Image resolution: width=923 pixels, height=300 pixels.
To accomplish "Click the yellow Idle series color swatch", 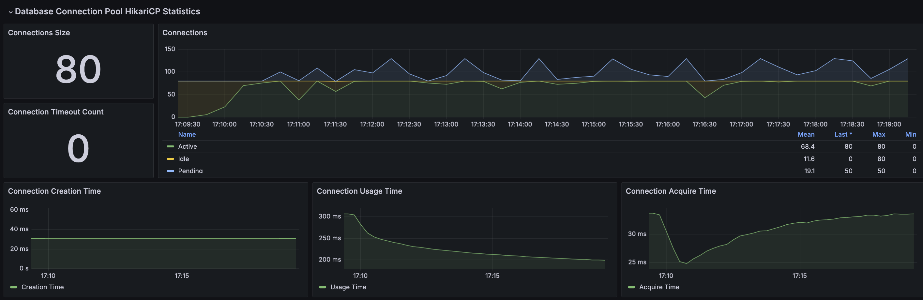I will click(170, 159).
